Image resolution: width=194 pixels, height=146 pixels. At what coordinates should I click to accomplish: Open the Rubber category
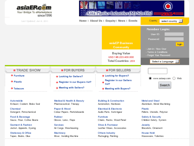tap(58, 117)
